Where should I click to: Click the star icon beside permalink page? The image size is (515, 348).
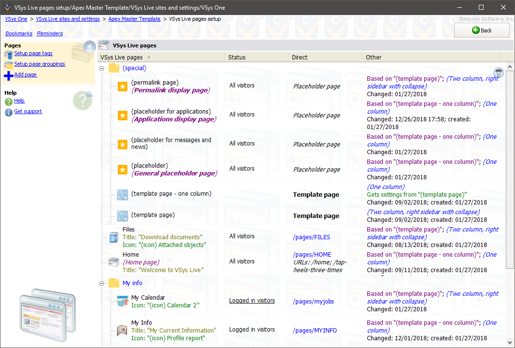click(123, 87)
